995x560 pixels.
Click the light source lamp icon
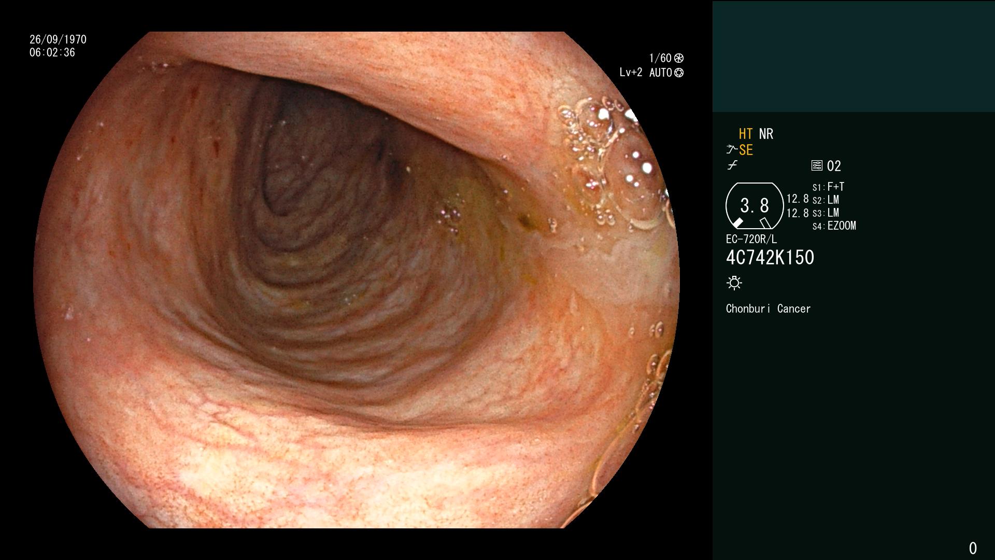[734, 283]
